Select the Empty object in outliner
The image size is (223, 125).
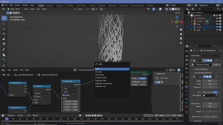pyautogui.click(x=199, y=27)
